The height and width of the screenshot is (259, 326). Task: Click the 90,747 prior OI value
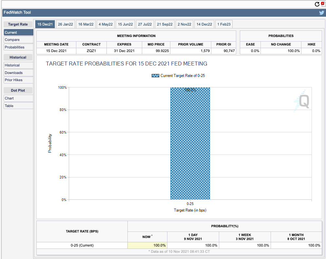click(229, 51)
